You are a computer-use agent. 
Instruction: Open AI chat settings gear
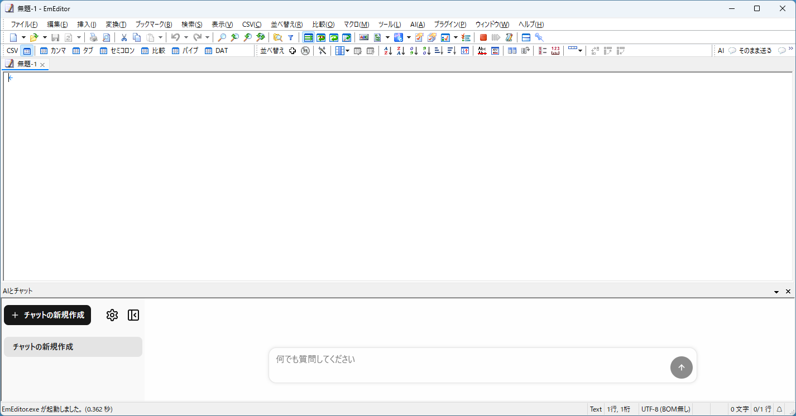point(112,315)
